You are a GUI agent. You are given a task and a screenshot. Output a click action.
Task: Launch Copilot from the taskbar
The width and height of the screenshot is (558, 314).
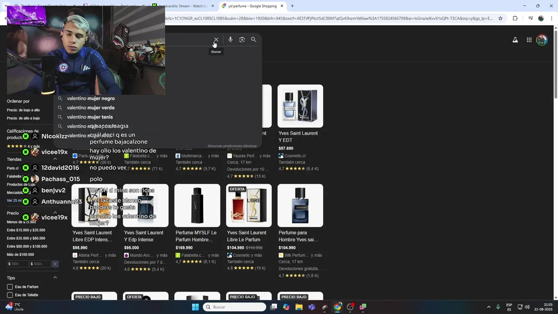coord(286,307)
